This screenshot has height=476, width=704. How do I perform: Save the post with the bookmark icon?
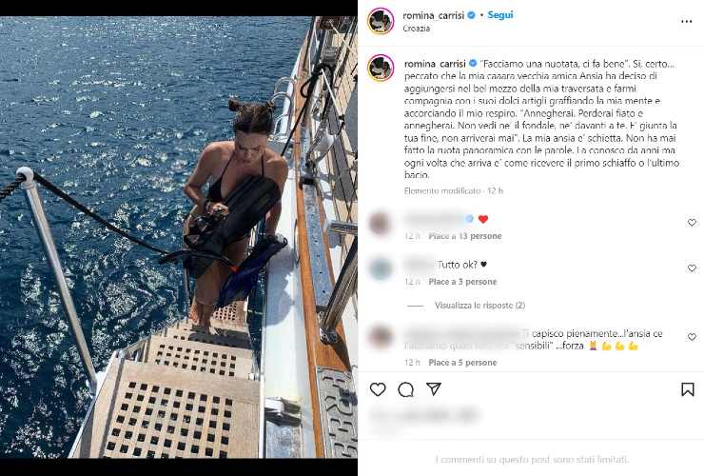coord(688,389)
